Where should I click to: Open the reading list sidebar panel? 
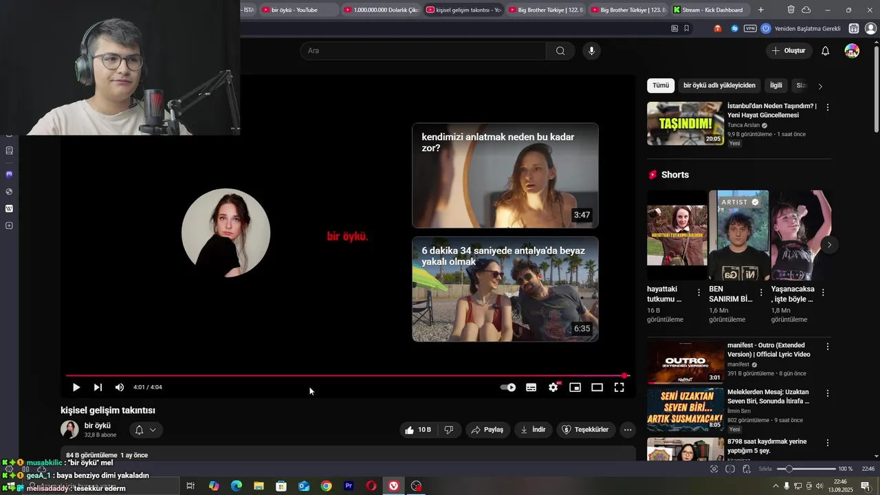click(x=9, y=150)
